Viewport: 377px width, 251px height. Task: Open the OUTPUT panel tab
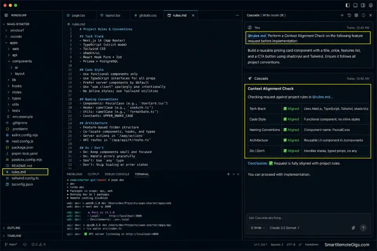93,174
